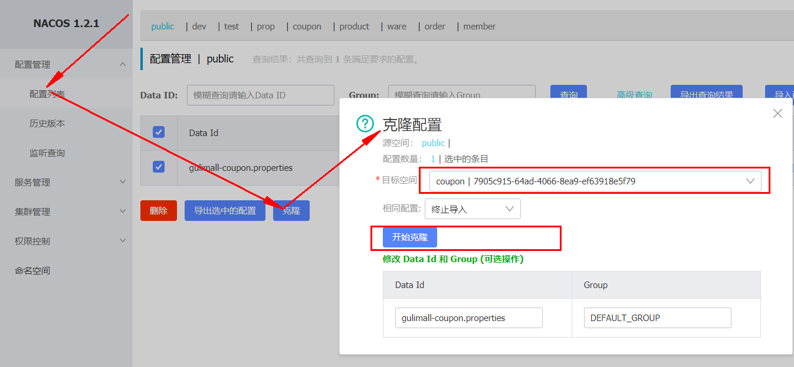Expand the 服务管理 sidebar section
The width and height of the screenshot is (794, 367).
tap(123, 182)
